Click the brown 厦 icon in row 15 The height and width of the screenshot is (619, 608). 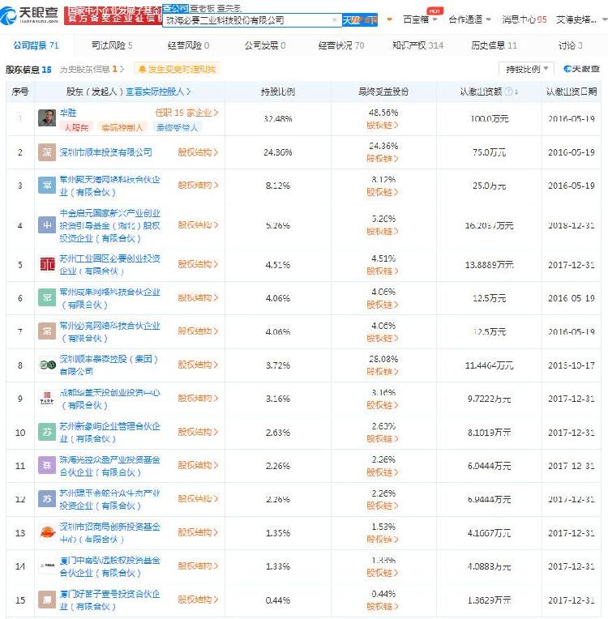47,600
